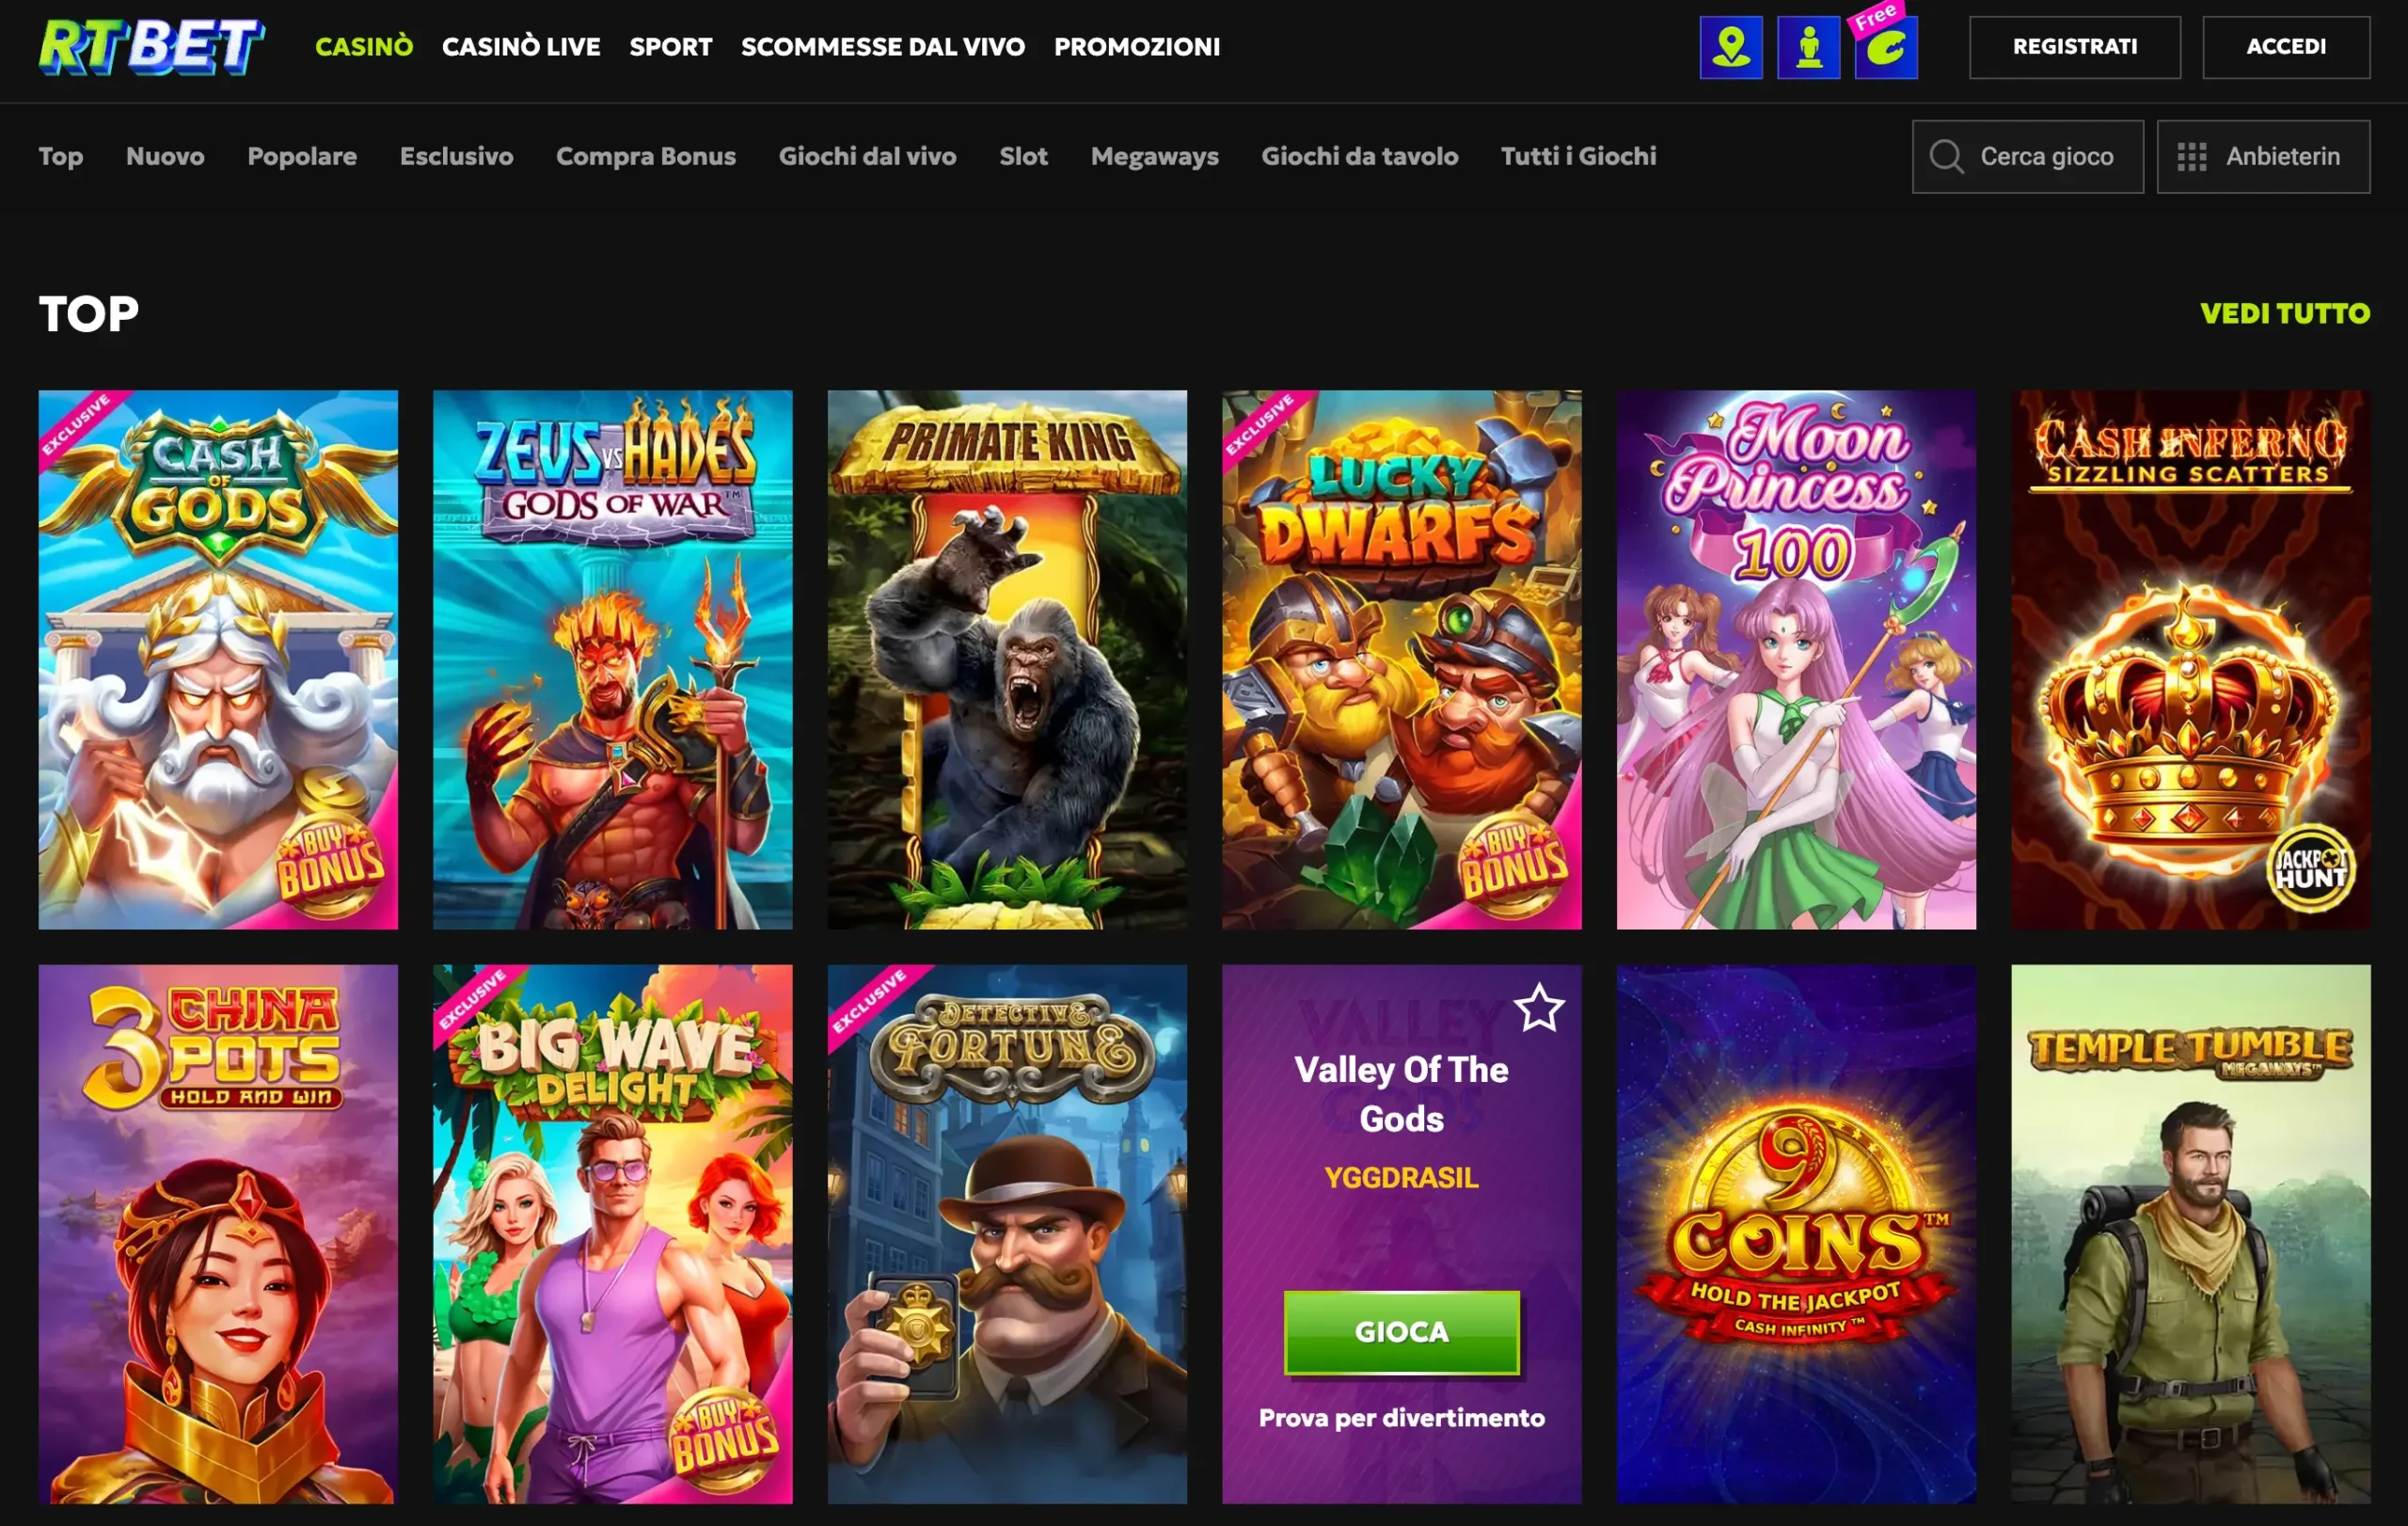Click the Exclusive ribbon on Cash of Gods
2408x1526 pixels.
[x=78, y=425]
